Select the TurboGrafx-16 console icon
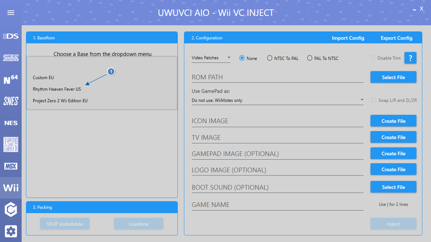 pyautogui.click(x=11, y=144)
